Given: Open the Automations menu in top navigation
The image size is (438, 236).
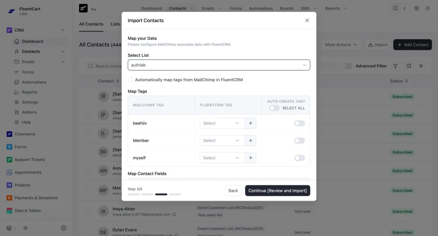Looking at the screenshot, I should [261, 9].
